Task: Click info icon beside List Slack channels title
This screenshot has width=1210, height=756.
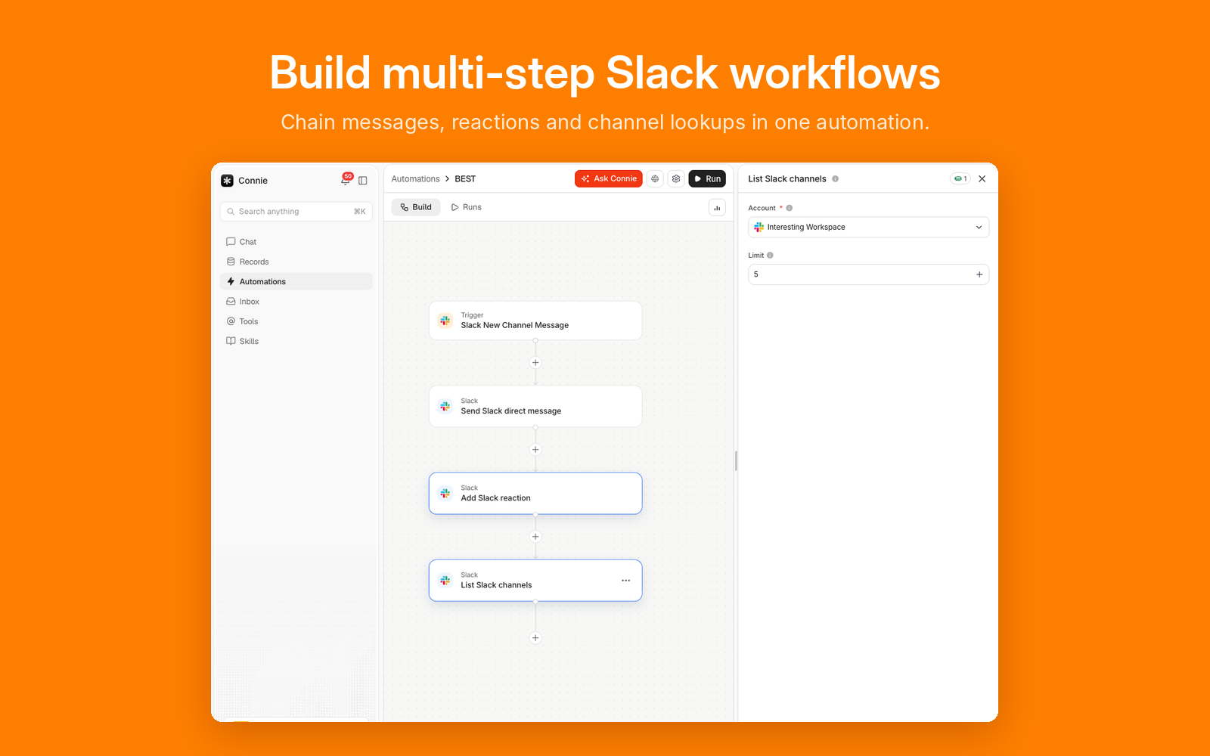Action: [x=836, y=179]
